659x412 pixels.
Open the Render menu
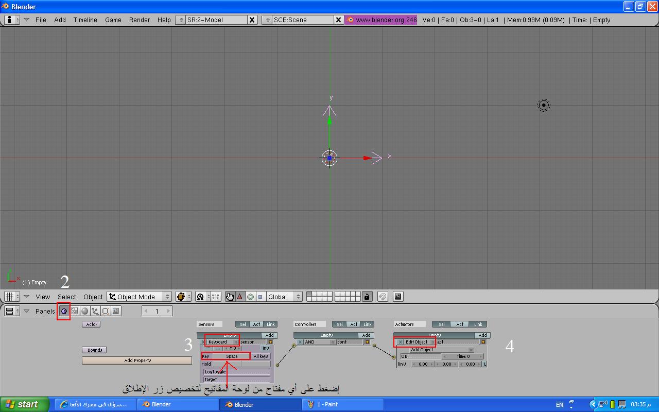[140, 20]
